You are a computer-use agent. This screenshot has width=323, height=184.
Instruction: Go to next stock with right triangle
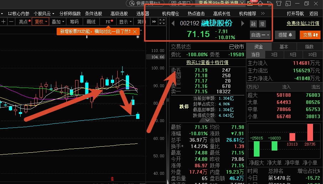click(243, 23)
